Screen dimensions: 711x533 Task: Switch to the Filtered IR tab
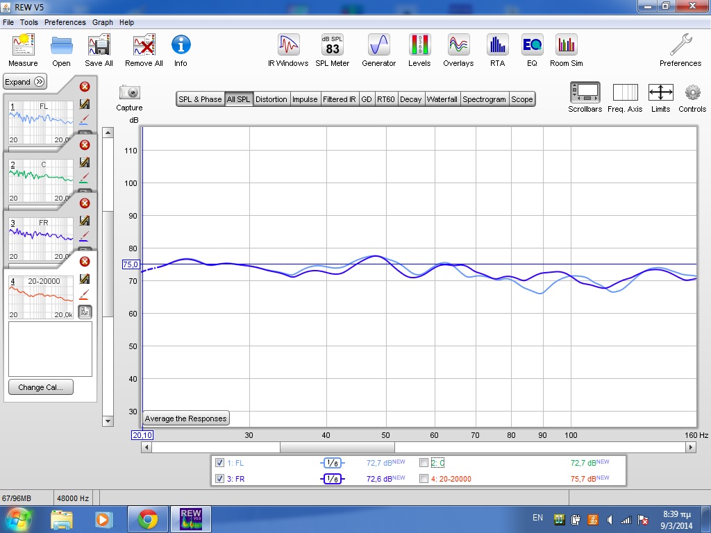pos(339,99)
